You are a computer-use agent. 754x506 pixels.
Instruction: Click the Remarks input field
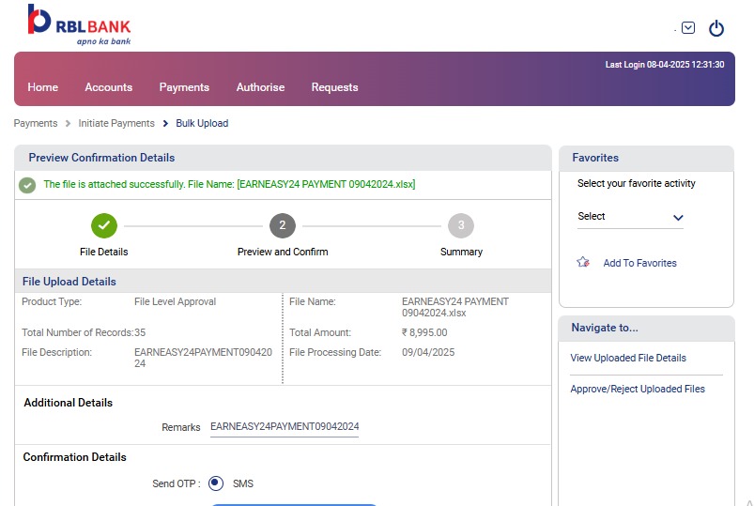[285, 427]
